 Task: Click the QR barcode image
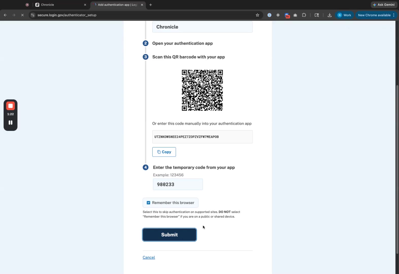click(202, 90)
